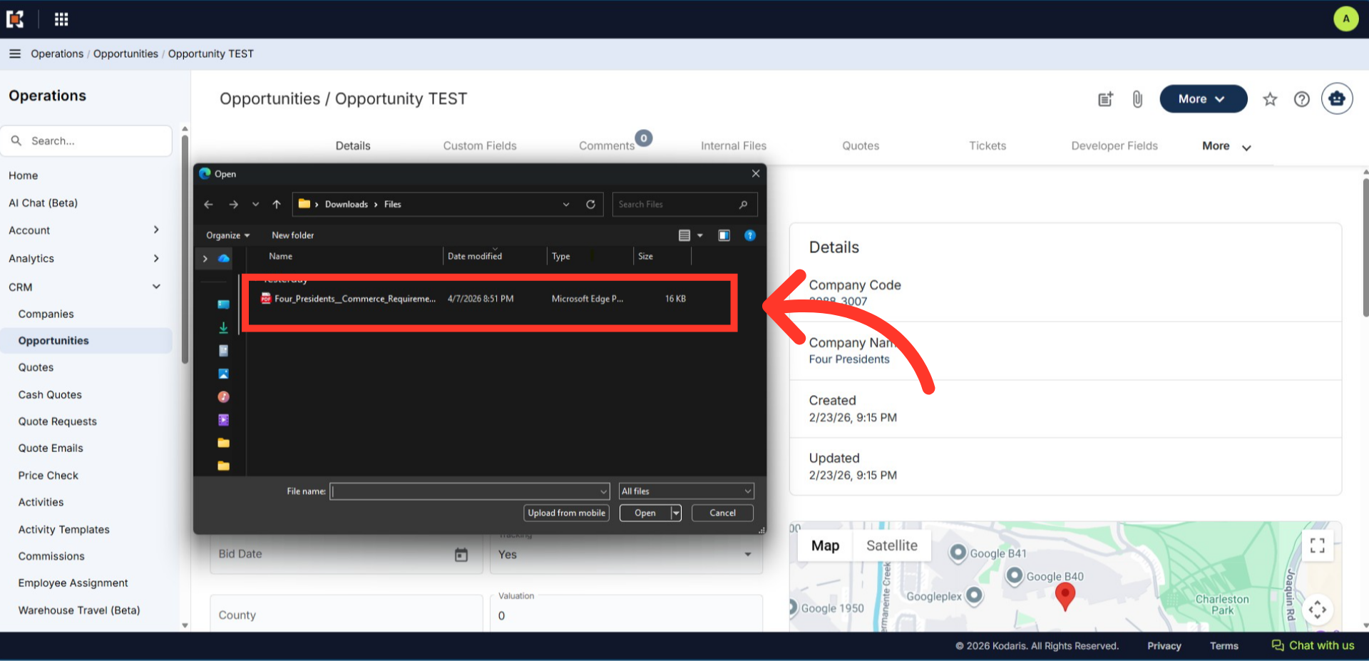This screenshot has width=1369, height=661.
Task: Refresh the Files folder listing
Action: click(x=590, y=205)
